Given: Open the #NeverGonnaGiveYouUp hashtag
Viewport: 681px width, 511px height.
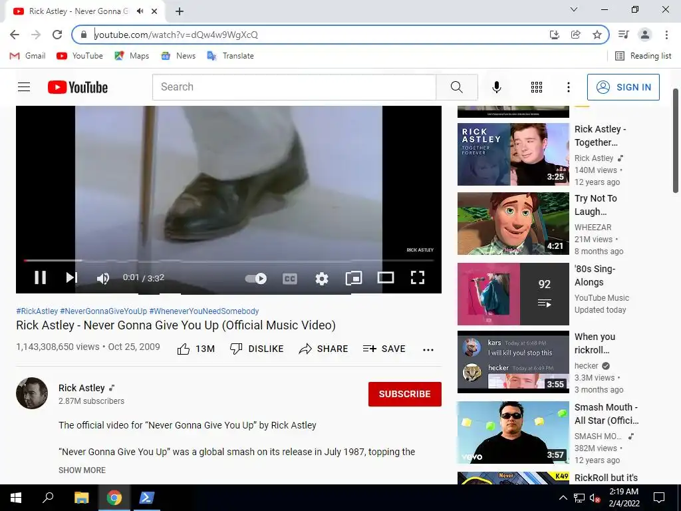Looking at the screenshot, I should [x=103, y=311].
